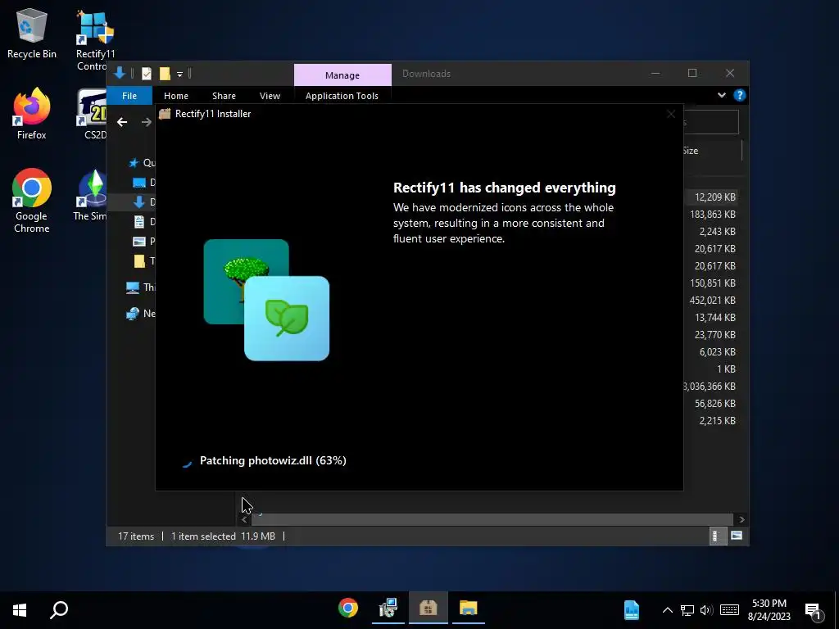839x629 pixels.
Task: Click the Explorer Back arrow
Action: pyautogui.click(x=122, y=122)
